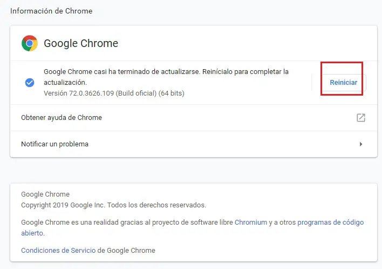Viewport: 382px width, 269px height.
Task: Click the Google Chrome logo icon
Action: 30,43
